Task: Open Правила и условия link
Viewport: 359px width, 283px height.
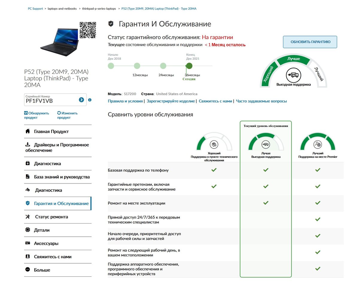Action: tap(125, 101)
